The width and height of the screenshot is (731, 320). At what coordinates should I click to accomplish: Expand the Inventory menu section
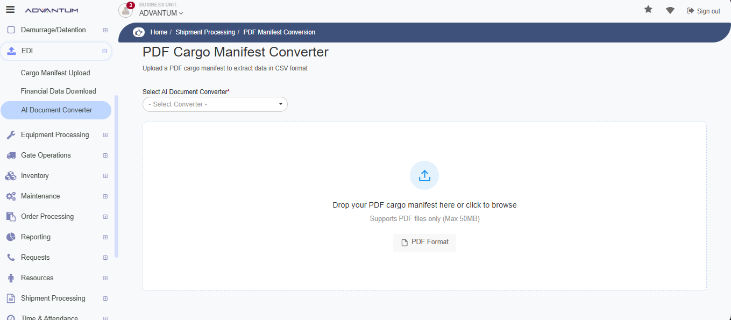[x=105, y=176]
